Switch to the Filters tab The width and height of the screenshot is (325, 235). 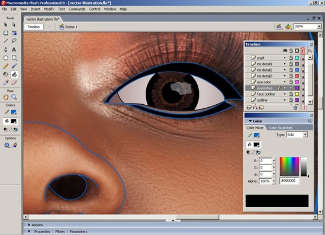pos(60,231)
